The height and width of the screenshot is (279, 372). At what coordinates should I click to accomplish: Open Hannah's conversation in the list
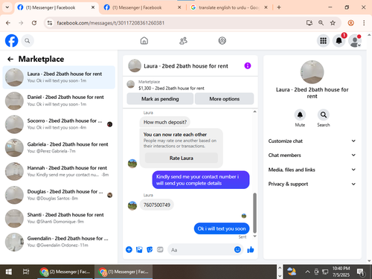pos(59,171)
